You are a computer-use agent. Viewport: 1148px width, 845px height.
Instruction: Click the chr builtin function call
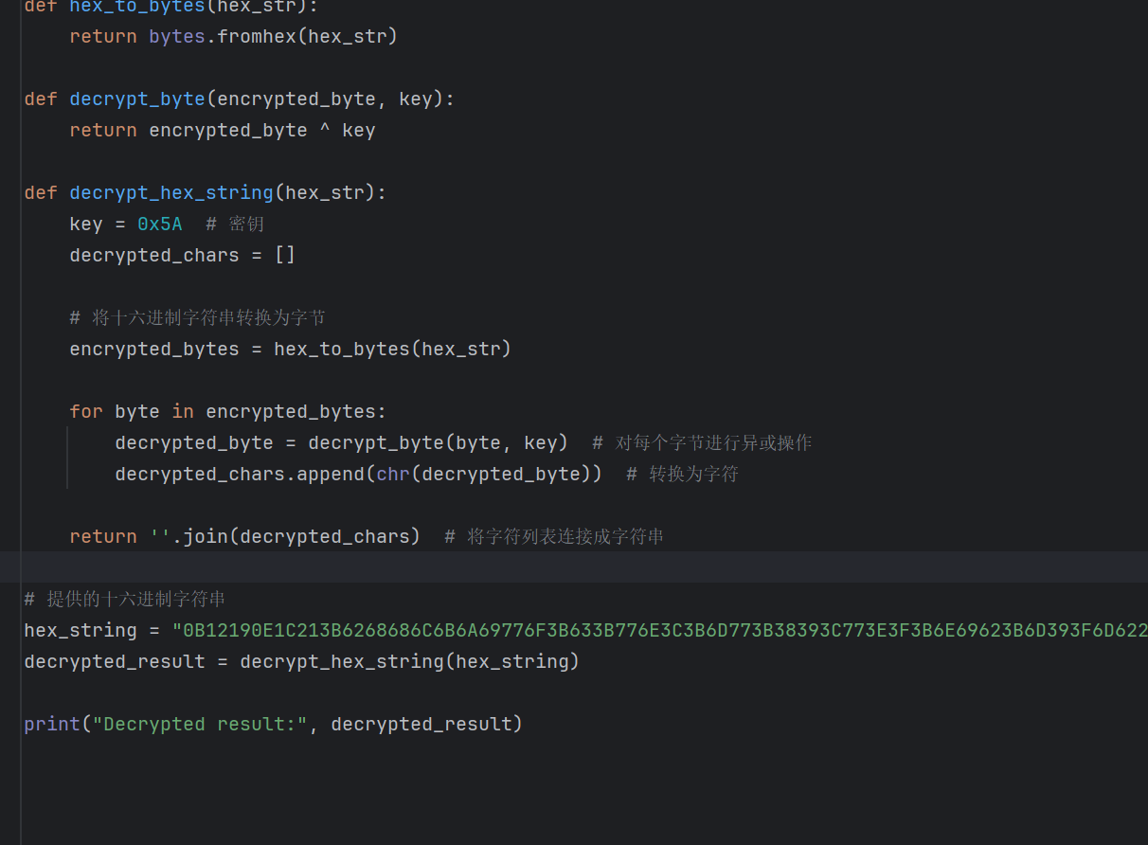tap(393, 474)
